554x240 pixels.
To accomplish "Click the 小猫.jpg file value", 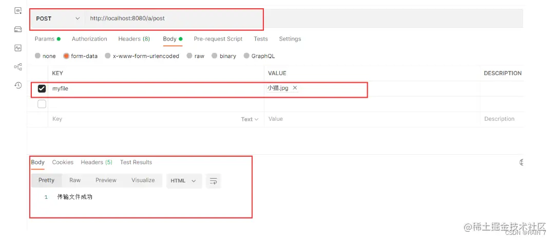I will point(278,88).
